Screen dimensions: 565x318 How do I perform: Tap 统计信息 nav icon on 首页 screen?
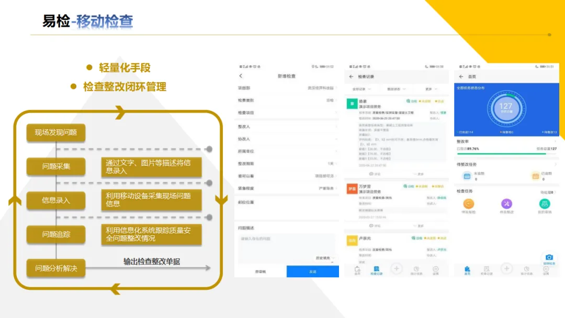tap(526, 270)
